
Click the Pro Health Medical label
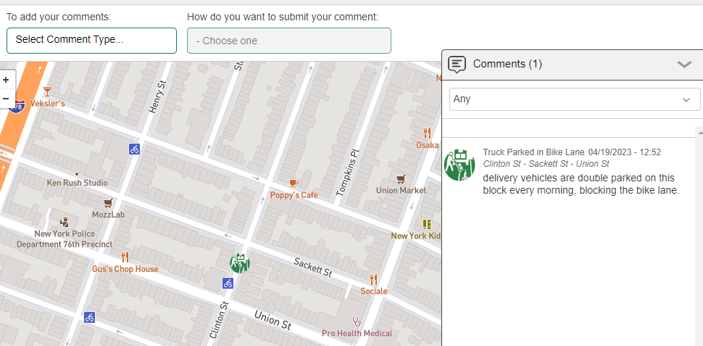357,334
